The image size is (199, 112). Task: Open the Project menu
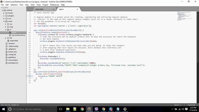(x=45, y=5)
